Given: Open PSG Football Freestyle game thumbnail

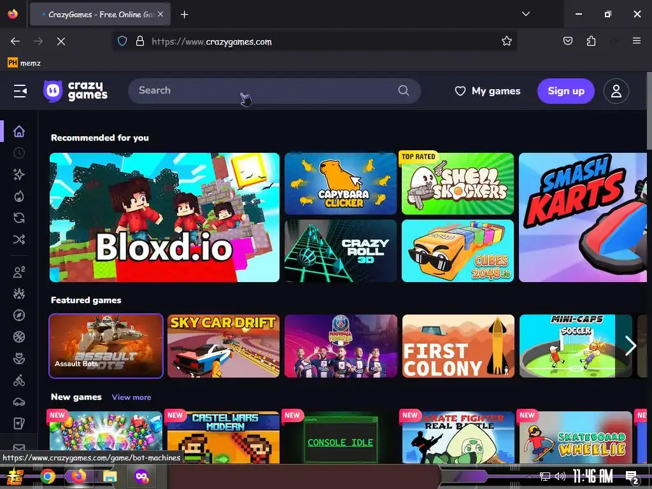Looking at the screenshot, I should (341, 346).
